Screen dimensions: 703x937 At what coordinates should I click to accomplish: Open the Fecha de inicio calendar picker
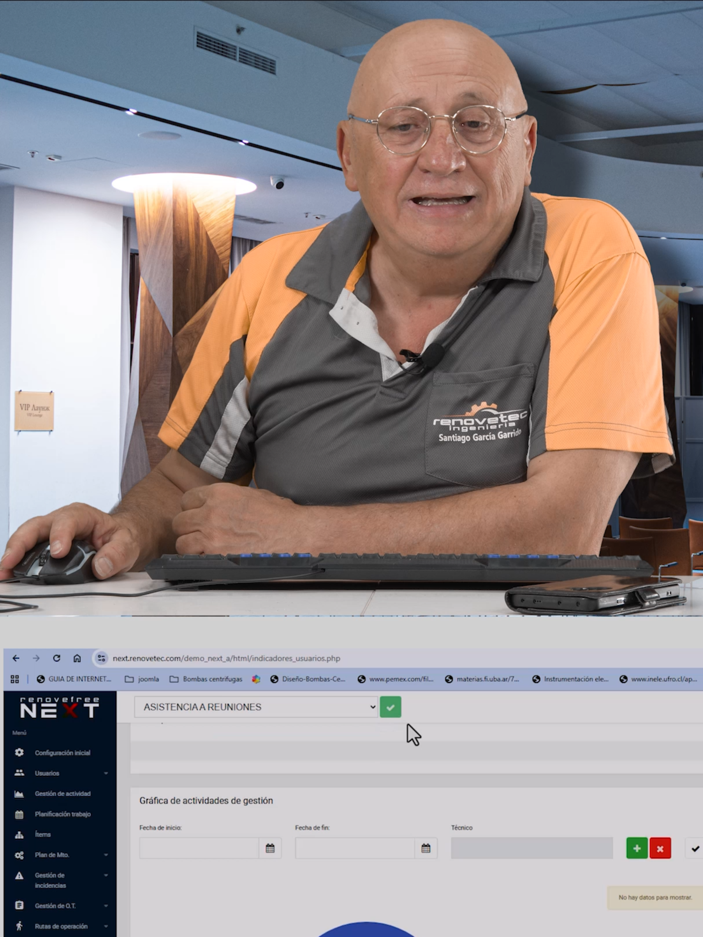click(x=270, y=848)
